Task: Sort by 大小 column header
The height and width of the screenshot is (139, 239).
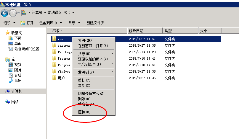Action: coord(210,31)
